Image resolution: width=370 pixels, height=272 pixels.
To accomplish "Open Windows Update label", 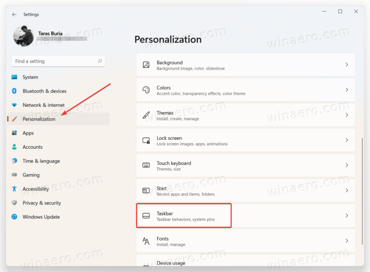I will click(x=41, y=217).
